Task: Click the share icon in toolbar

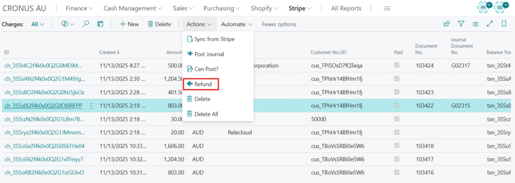Action: 447,24
